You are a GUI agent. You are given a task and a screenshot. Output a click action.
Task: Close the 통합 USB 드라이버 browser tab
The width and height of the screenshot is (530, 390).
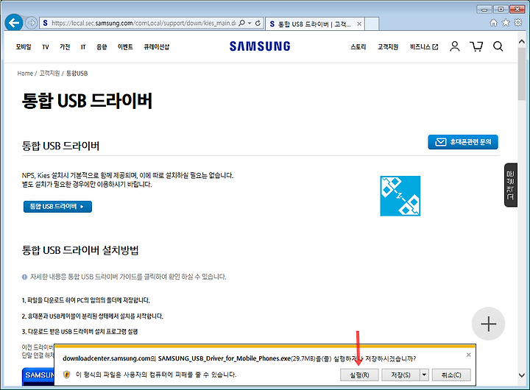359,24
